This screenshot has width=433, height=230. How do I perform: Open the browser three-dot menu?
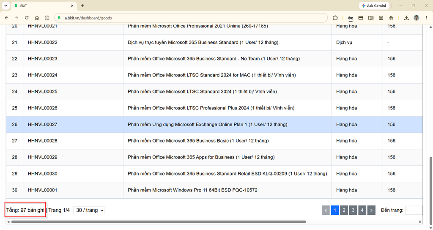click(x=427, y=18)
